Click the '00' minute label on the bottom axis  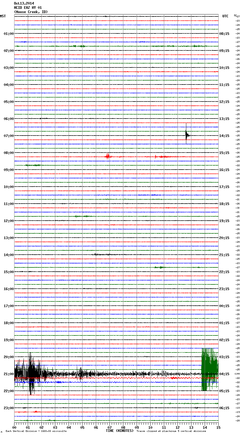[14, 427]
